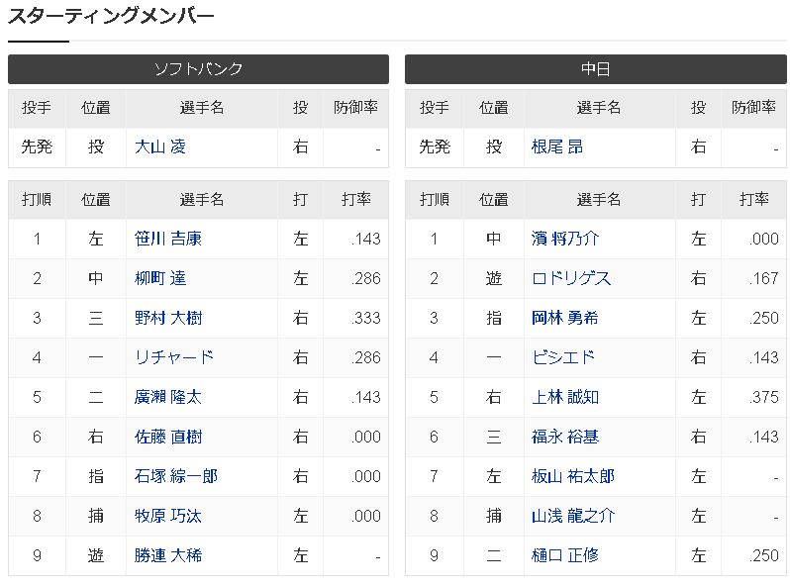Open pitcher 根尾 昂 player link

pyautogui.click(x=557, y=147)
